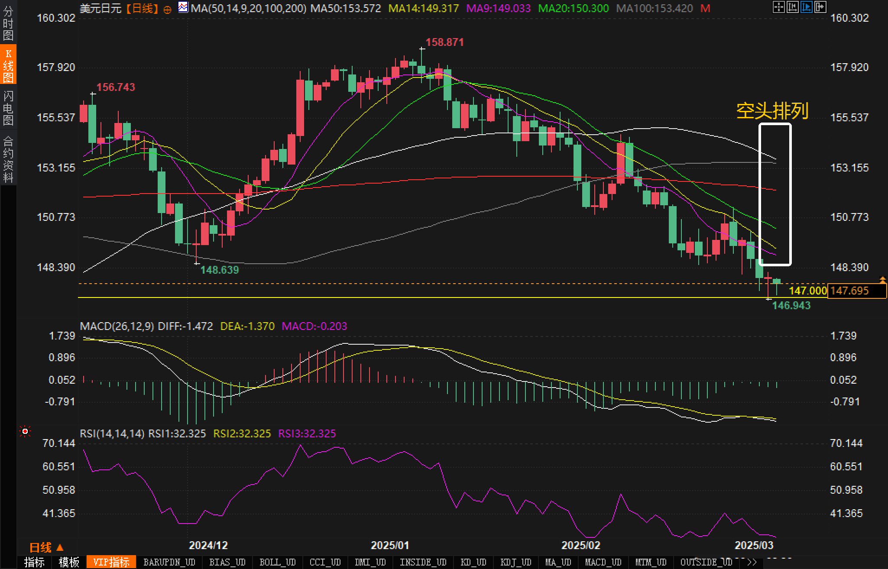The image size is (888, 569).
Task: Click the MA100:153.420 value
Action: pyautogui.click(x=655, y=8)
